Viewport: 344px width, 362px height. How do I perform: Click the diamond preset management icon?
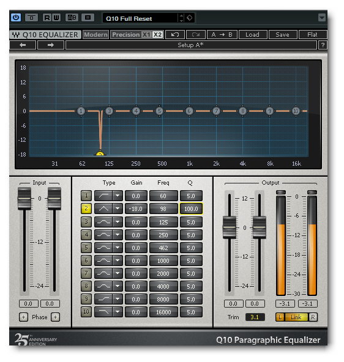tap(189, 18)
